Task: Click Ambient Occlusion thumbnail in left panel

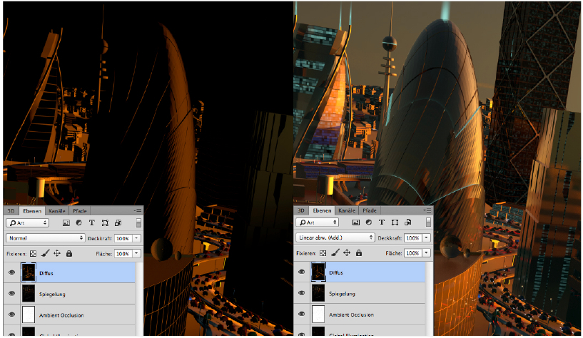Action: click(29, 315)
